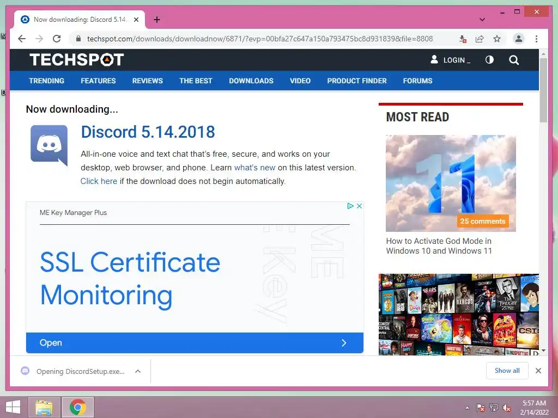
Task: Go to the TechSpot logo homepage
Action: tap(76, 60)
